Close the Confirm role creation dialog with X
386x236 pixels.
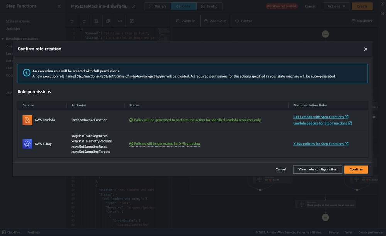click(366, 49)
